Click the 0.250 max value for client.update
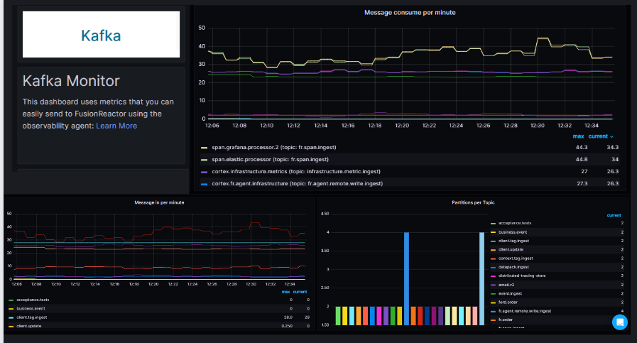Viewport: 637px width, 343px height. (x=287, y=326)
